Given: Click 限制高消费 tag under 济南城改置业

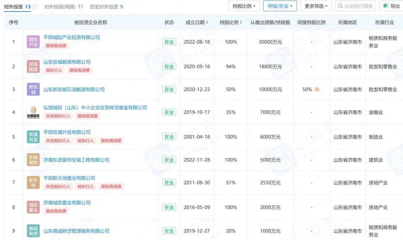Looking at the screenshot, I should tap(56, 211).
